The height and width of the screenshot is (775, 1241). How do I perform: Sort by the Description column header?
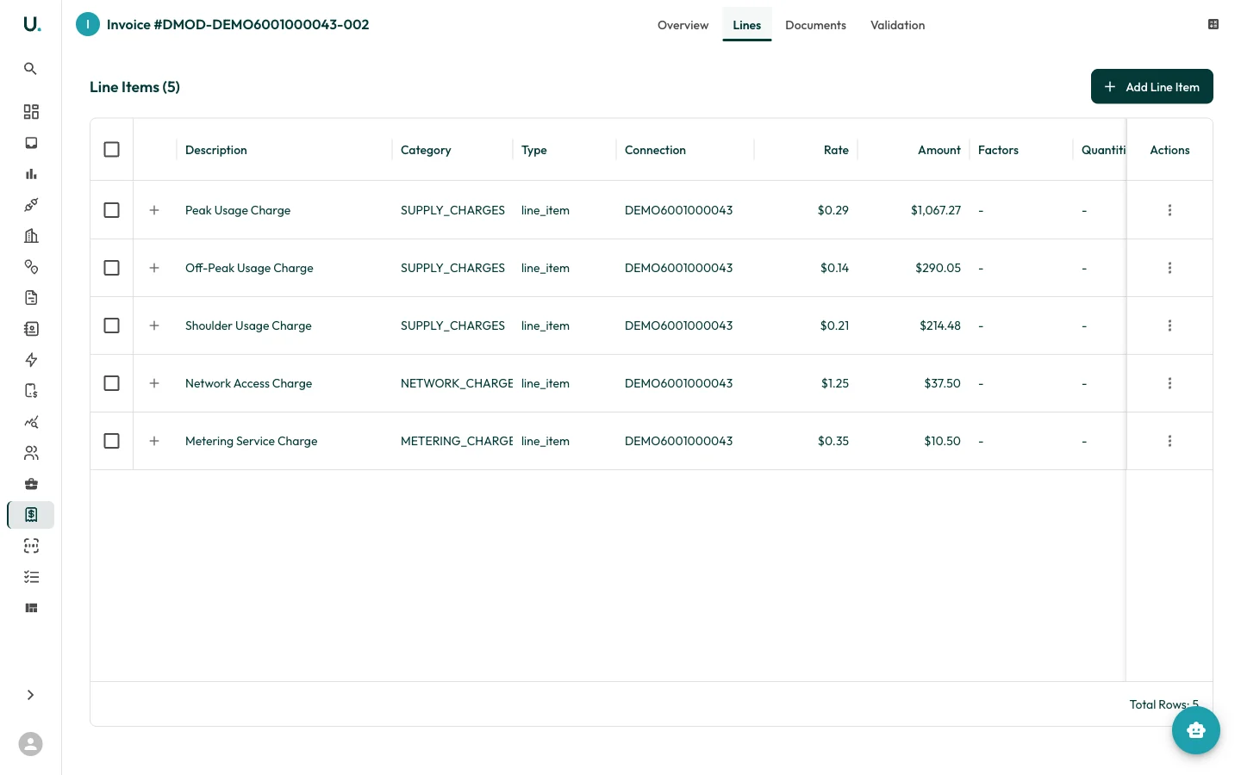(216, 150)
